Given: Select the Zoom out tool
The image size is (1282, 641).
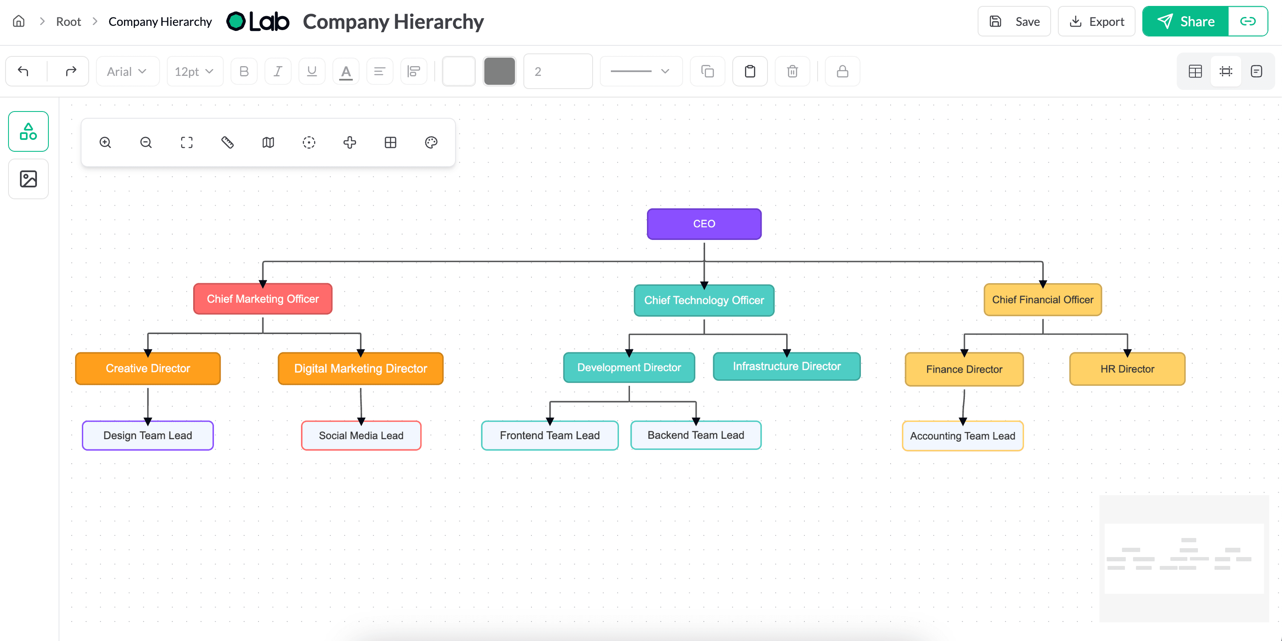Looking at the screenshot, I should [x=145, y=142].
